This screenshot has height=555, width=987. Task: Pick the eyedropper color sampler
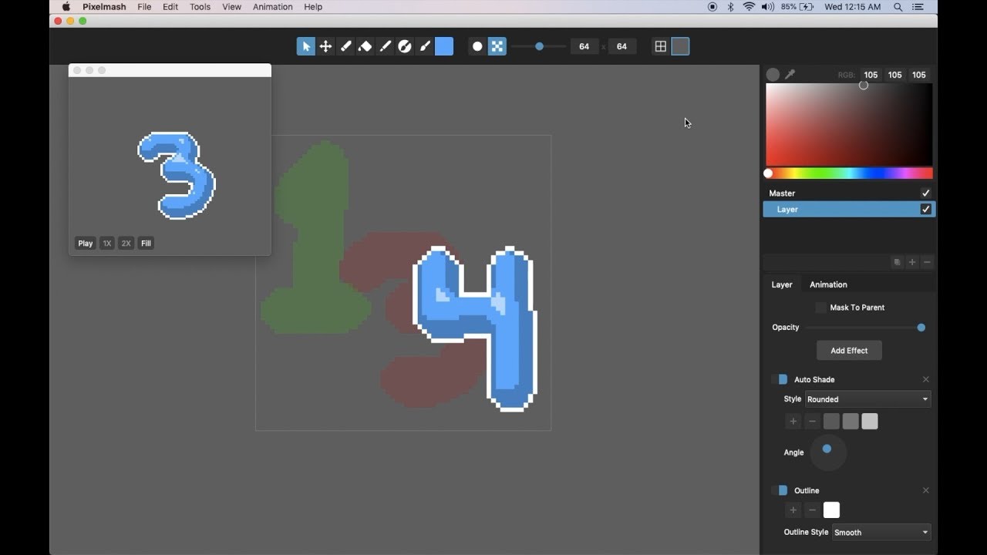(790, 75)
